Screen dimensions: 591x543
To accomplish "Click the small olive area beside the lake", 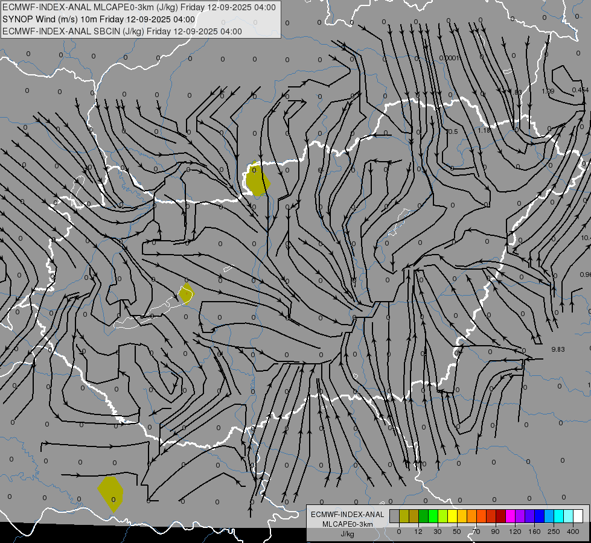I will [186, 294].
